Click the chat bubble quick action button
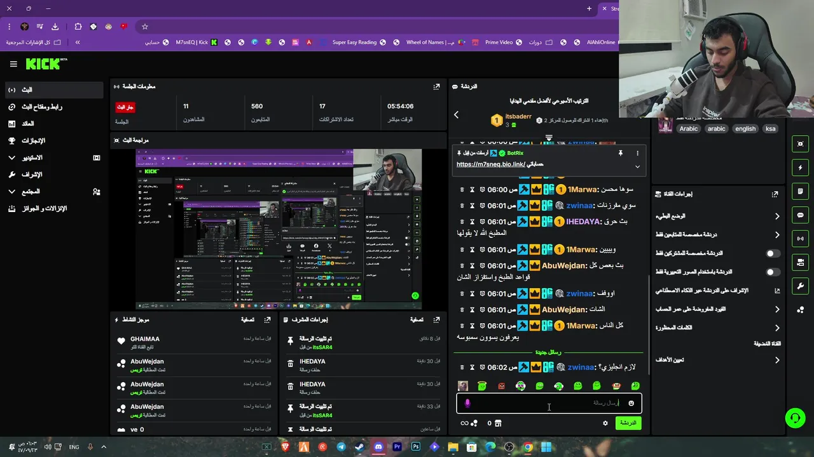The image size is (814, 457). (x=800, y=215)
